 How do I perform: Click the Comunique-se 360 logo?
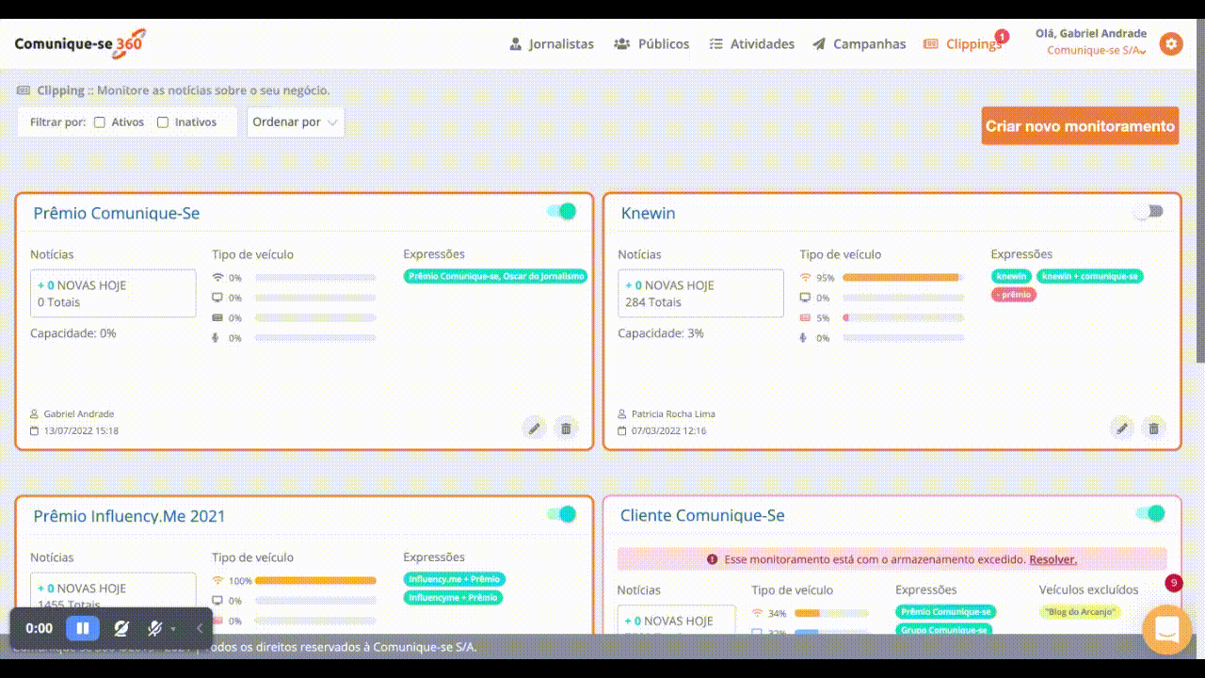click(80, 43)
